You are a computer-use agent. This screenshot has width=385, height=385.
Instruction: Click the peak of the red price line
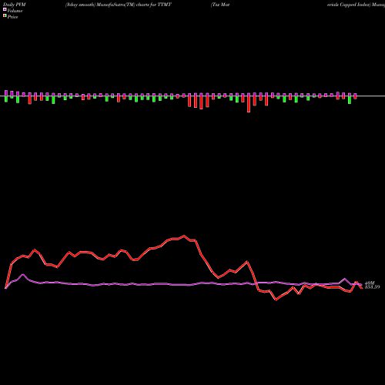[184, 236]
